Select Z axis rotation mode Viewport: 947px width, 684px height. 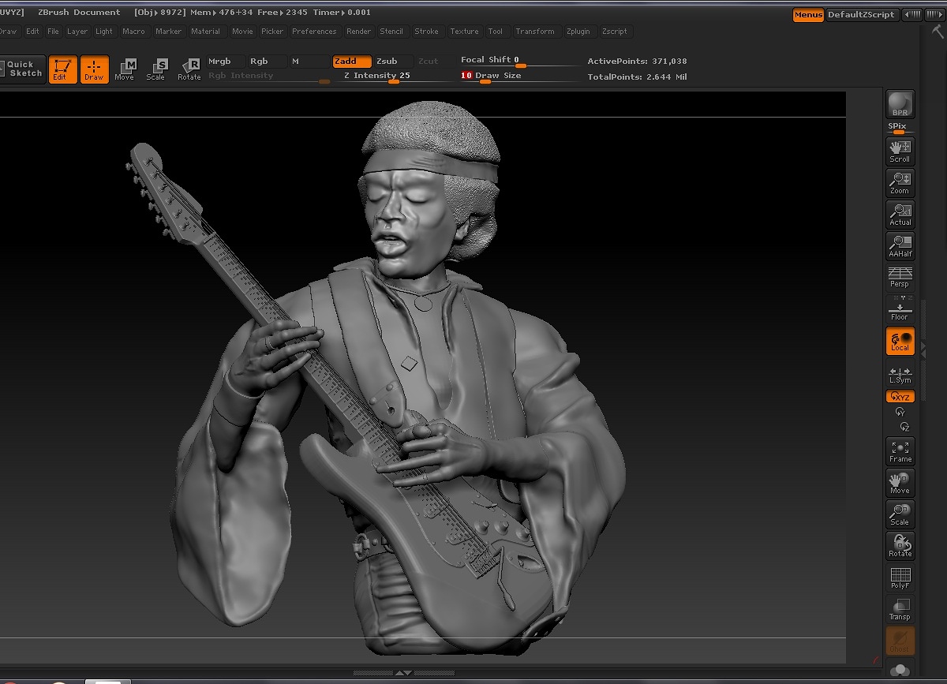coord(904,427)
